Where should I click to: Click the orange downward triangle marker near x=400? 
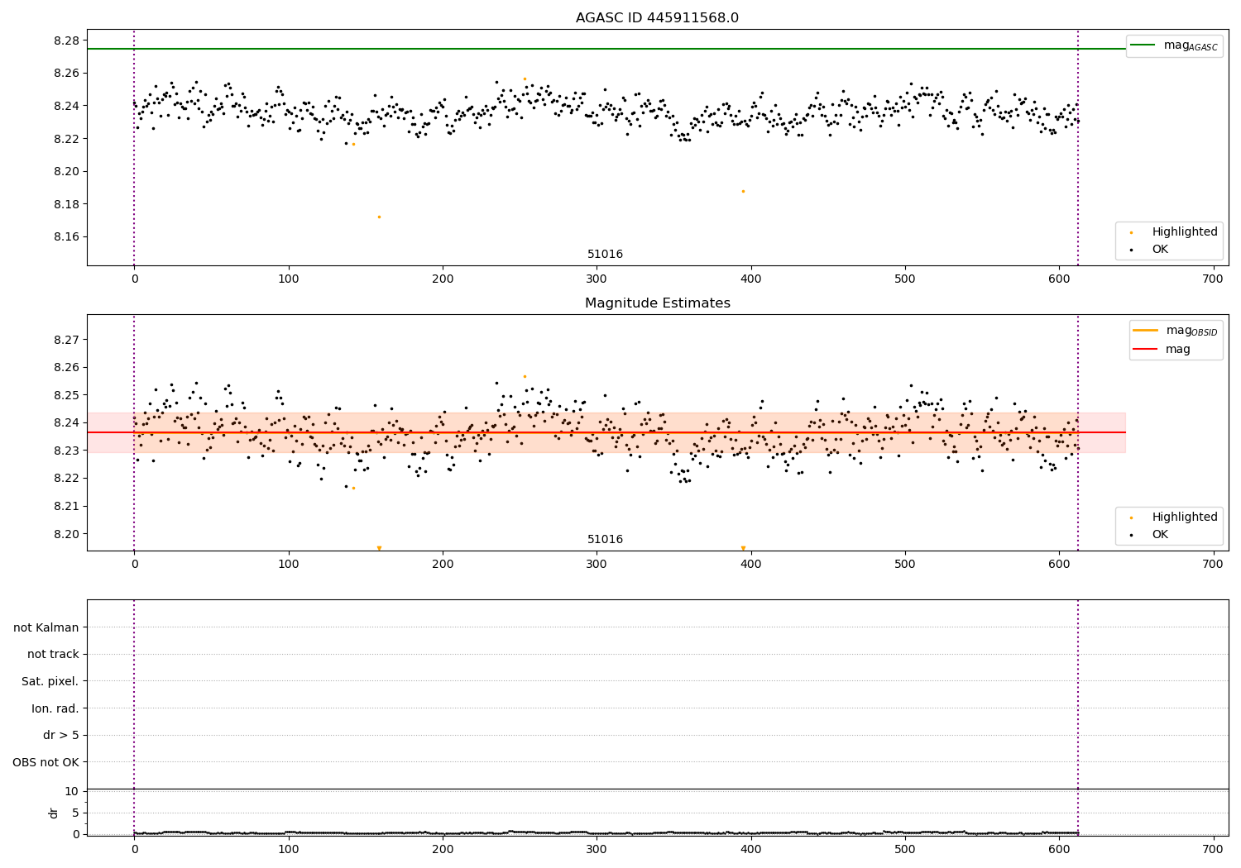click(x=743, y=548)
